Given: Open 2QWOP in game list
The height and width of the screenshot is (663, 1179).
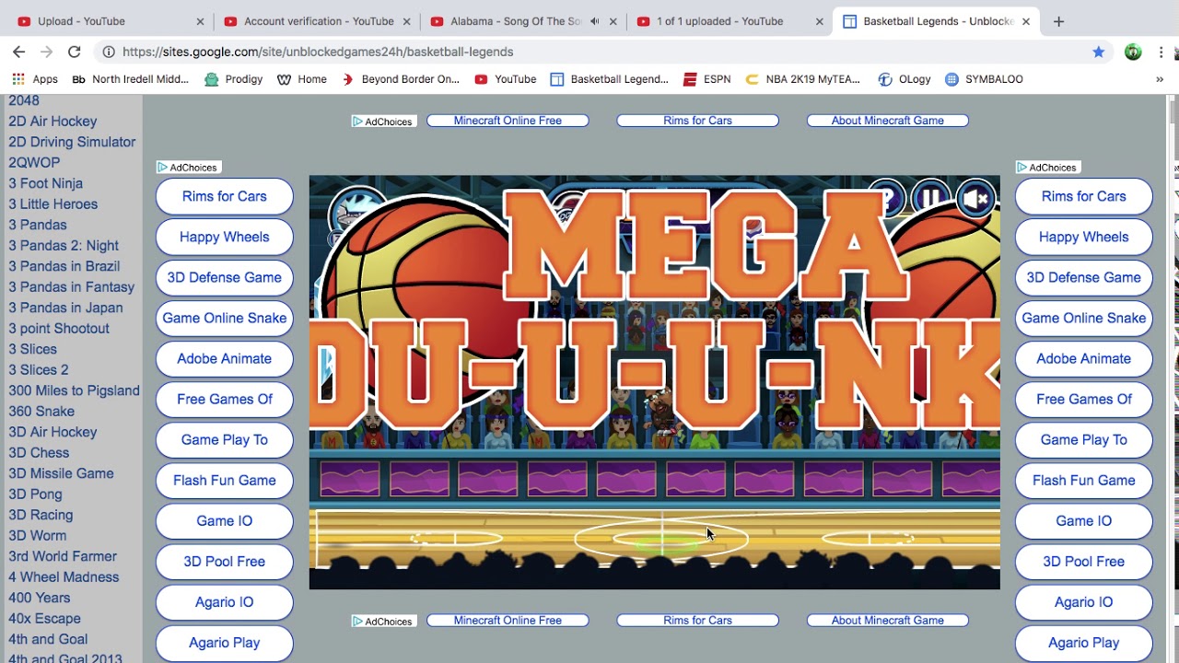Looking at the screenshot, I should (x=34, y=162).
